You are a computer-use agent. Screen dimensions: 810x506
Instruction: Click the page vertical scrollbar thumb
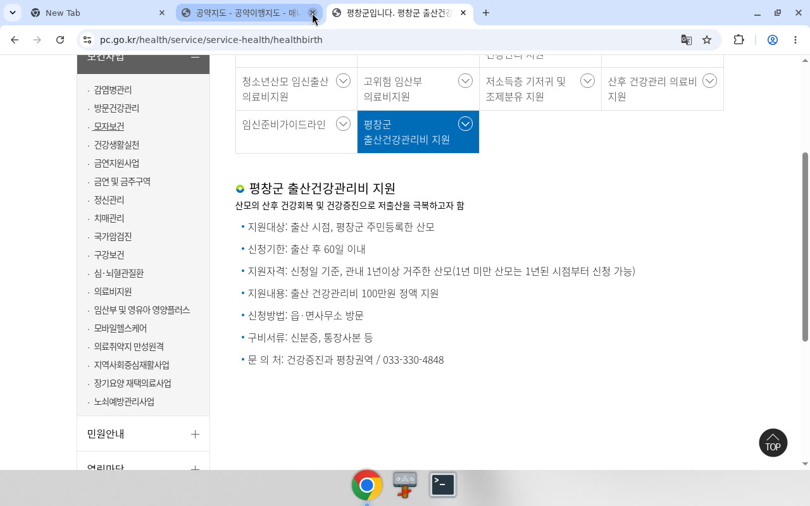point(805,247)
